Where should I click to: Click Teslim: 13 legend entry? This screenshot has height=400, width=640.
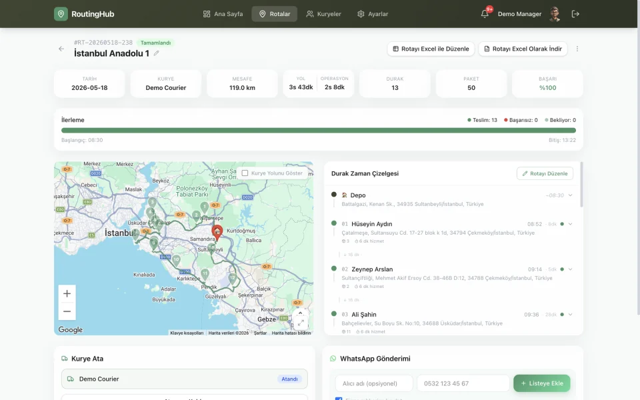482,120
